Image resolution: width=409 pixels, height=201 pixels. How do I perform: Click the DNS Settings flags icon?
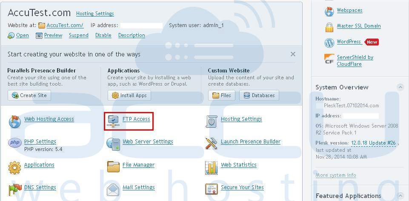[x=15, y=190]
